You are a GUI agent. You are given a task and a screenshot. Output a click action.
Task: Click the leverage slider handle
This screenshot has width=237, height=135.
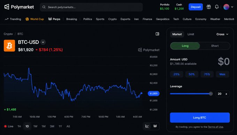(x=211, y=94)
